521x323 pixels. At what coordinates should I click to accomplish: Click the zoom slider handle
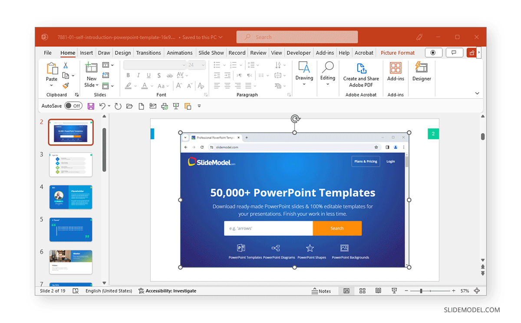[x=421, y=291]
